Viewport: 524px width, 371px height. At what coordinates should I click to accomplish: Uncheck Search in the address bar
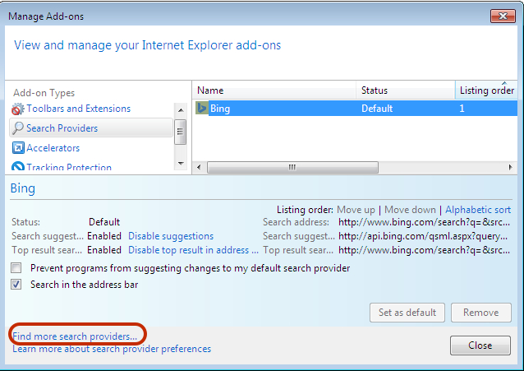[x=16, y=285]
